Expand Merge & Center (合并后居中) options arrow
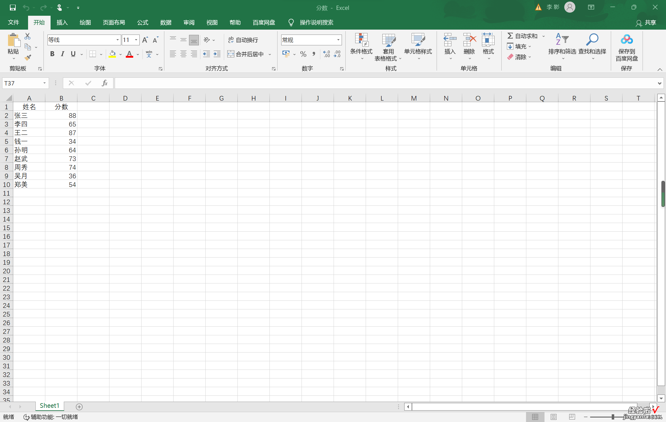This screenshot has height=422, width=666. [x=270, y=54]
